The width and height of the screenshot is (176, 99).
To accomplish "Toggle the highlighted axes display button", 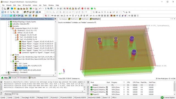I will pyautogui.click(x=3, y=16).
